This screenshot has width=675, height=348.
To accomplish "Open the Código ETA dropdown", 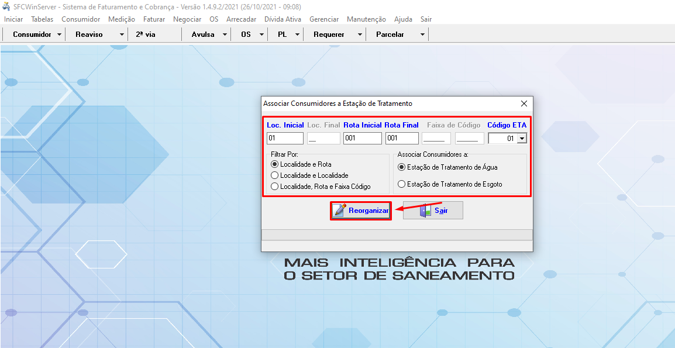I will click(522, 138).
